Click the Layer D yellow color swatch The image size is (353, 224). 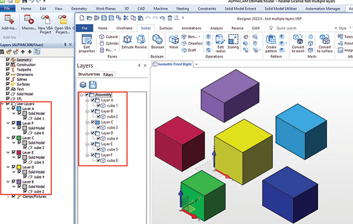click(19, 167)
